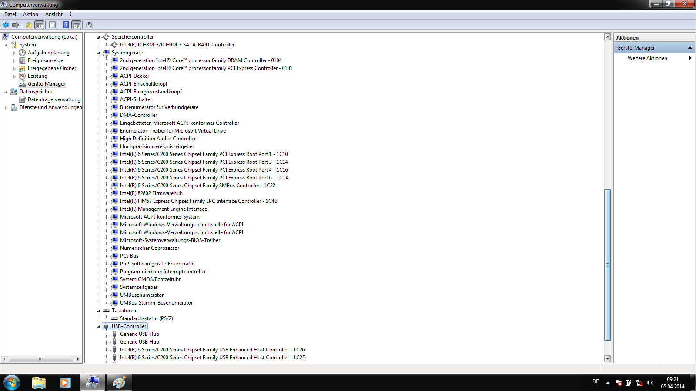The width and height of the screenshot is (696, 391).
Task: Click the DE language indicator
Action: 596,381
